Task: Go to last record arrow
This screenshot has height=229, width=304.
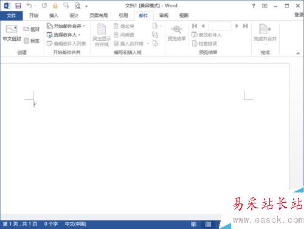Action: (x=246, y=26)
